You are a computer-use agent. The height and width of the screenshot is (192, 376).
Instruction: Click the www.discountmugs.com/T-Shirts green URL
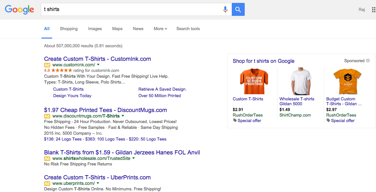pyautogui.click(x=86, y=116)
